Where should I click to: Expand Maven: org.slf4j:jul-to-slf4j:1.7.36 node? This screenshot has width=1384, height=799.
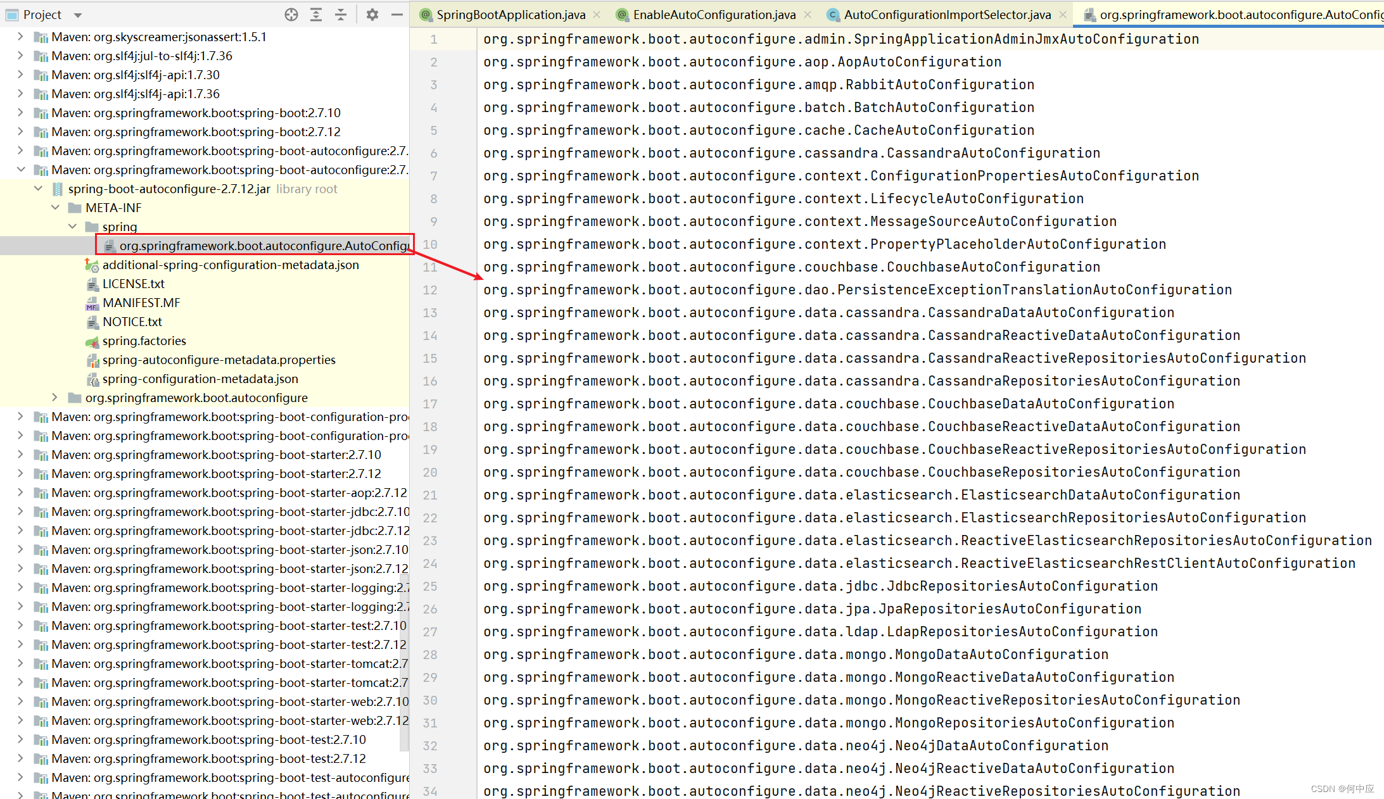[20, 56]
